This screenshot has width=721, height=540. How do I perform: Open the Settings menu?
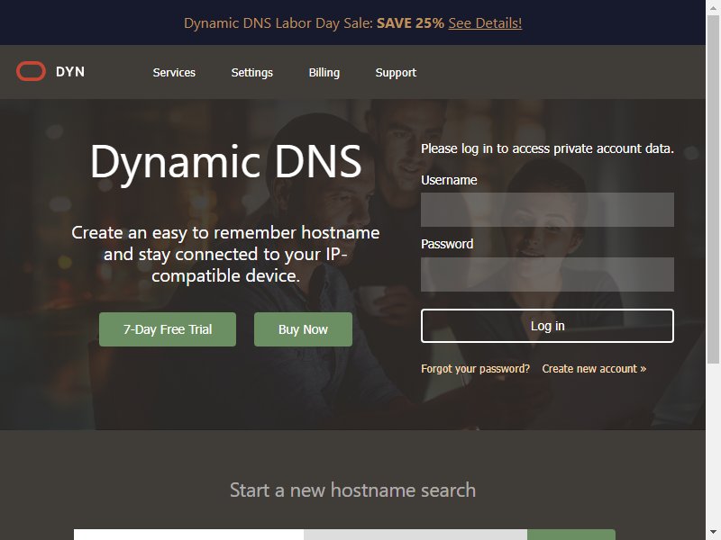click(252, 73)
